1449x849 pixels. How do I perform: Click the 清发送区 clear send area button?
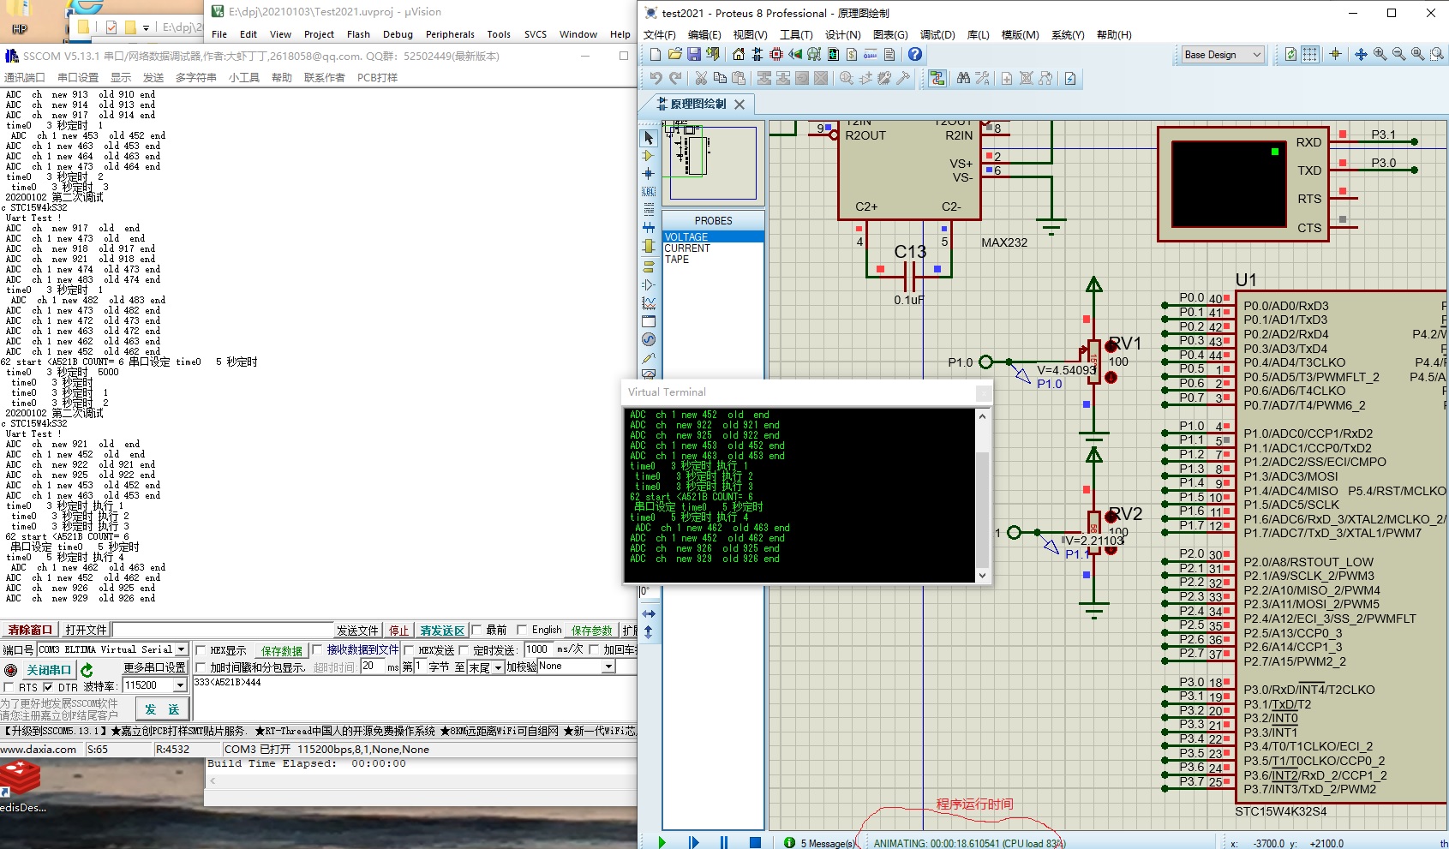click(442, 630)
